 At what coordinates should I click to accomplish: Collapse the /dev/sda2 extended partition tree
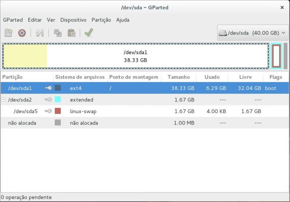coord(3,100)
